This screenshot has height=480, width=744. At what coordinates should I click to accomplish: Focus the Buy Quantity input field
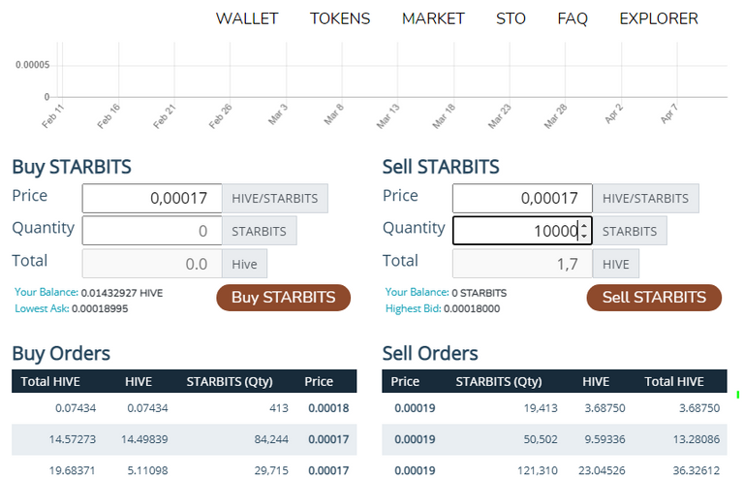point(152,231)
